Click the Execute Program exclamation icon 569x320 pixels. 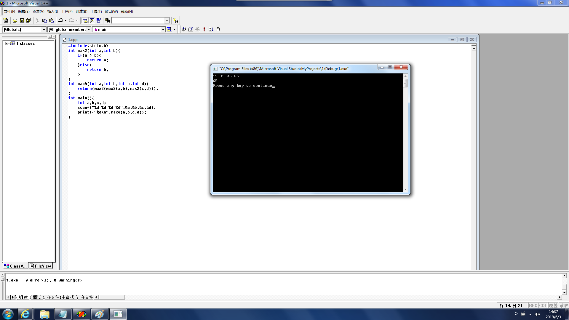pyautogui.click(x=204, y=29)
